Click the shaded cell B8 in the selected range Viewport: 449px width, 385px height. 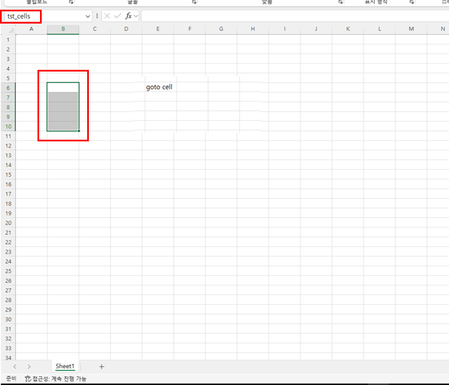63,107
